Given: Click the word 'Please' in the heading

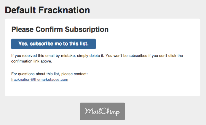Looking at the screenshot, I should [23, 29].
